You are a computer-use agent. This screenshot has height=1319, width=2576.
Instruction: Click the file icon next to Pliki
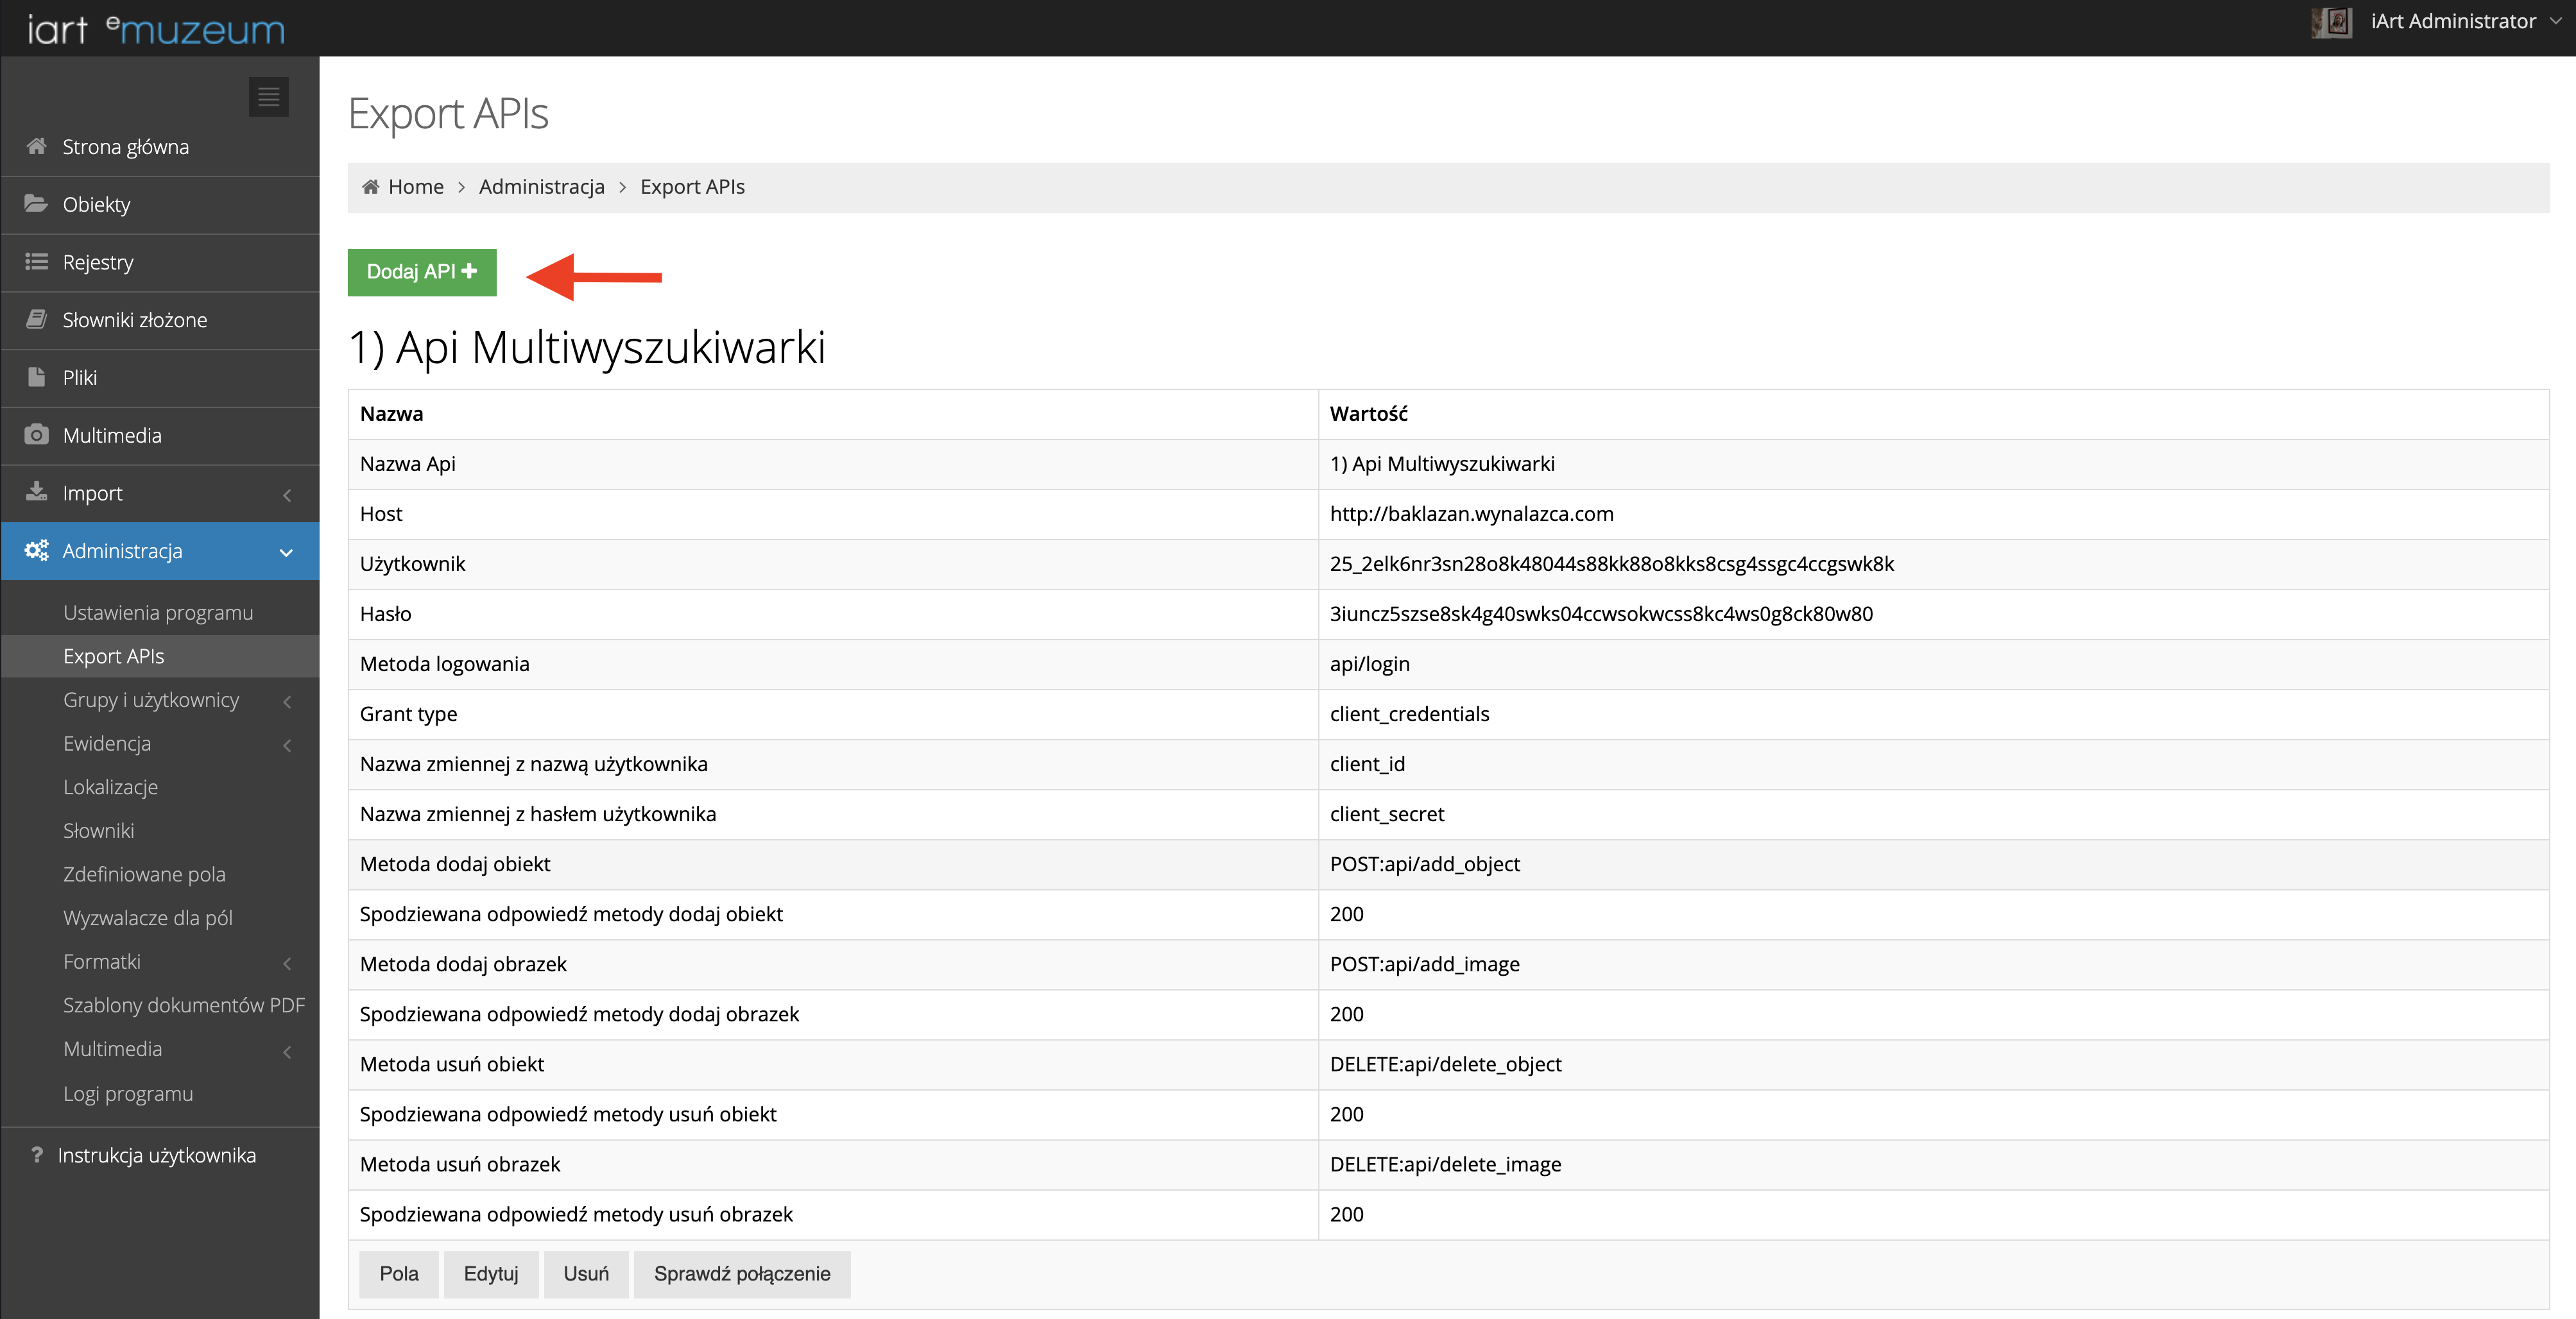coord(37,377)
